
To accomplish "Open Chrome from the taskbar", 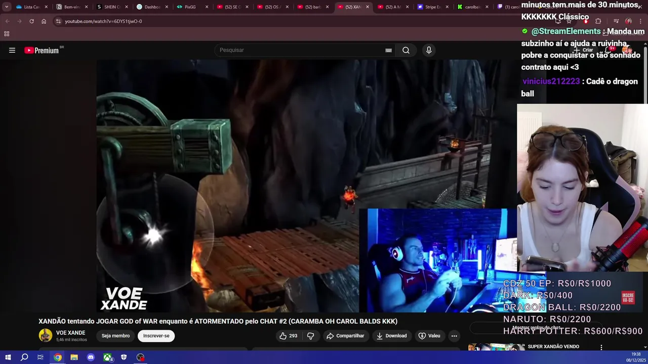I will (58, 357).
